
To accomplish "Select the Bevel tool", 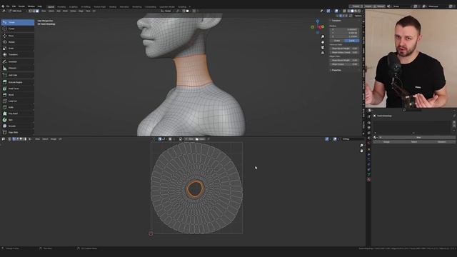I will click(x=17, y=95).
